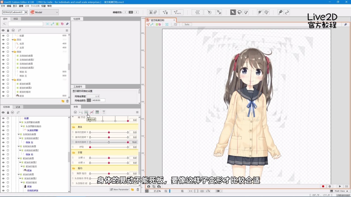Collapse the 左侧发的曲面 deformer node
Screen dimensions: 351x197
pos(19,135)
